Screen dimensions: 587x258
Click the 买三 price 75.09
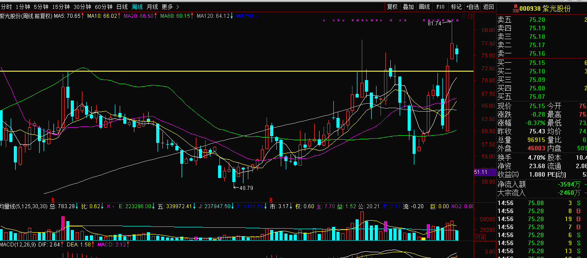(537, 80)
